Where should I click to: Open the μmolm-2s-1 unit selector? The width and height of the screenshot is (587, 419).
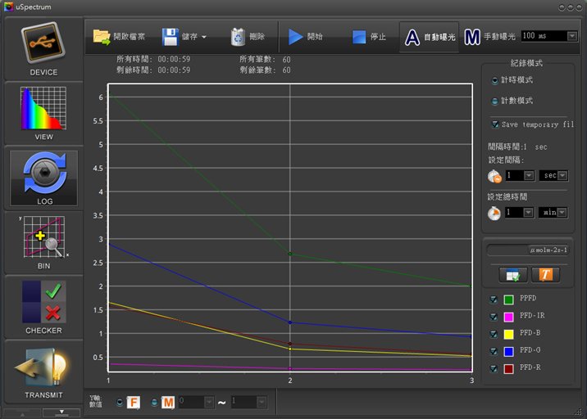coord(528,250)
